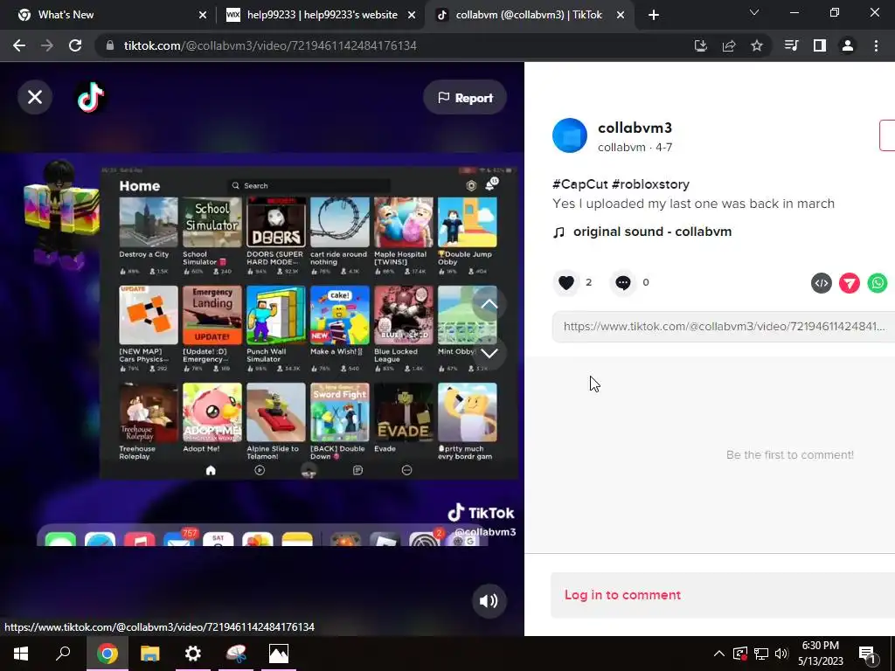Close the help99233 website tab

(412, 16)
